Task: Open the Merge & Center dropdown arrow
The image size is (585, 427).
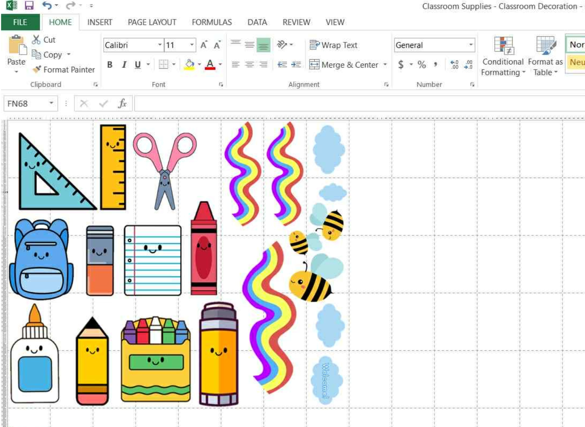Action: (385, 64)
